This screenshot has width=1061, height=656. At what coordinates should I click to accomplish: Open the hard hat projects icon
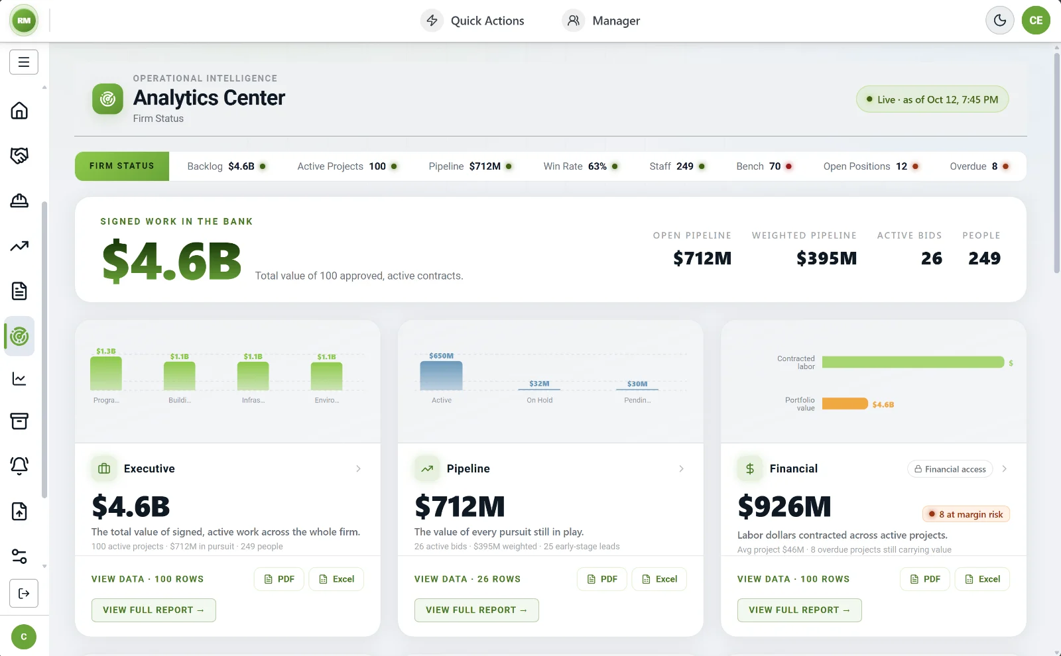tap(19, 201)
